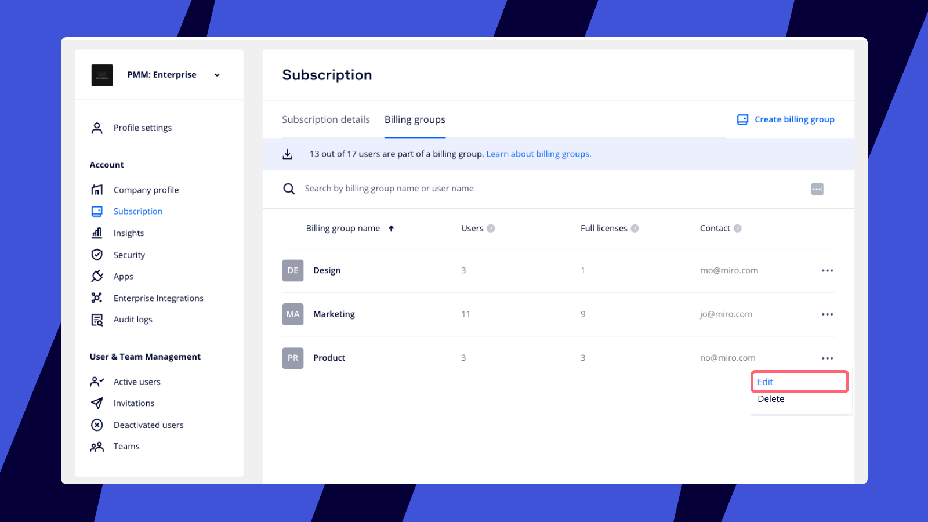Open Apps via the plug icon
928x522 pixels.
point(97,276)
